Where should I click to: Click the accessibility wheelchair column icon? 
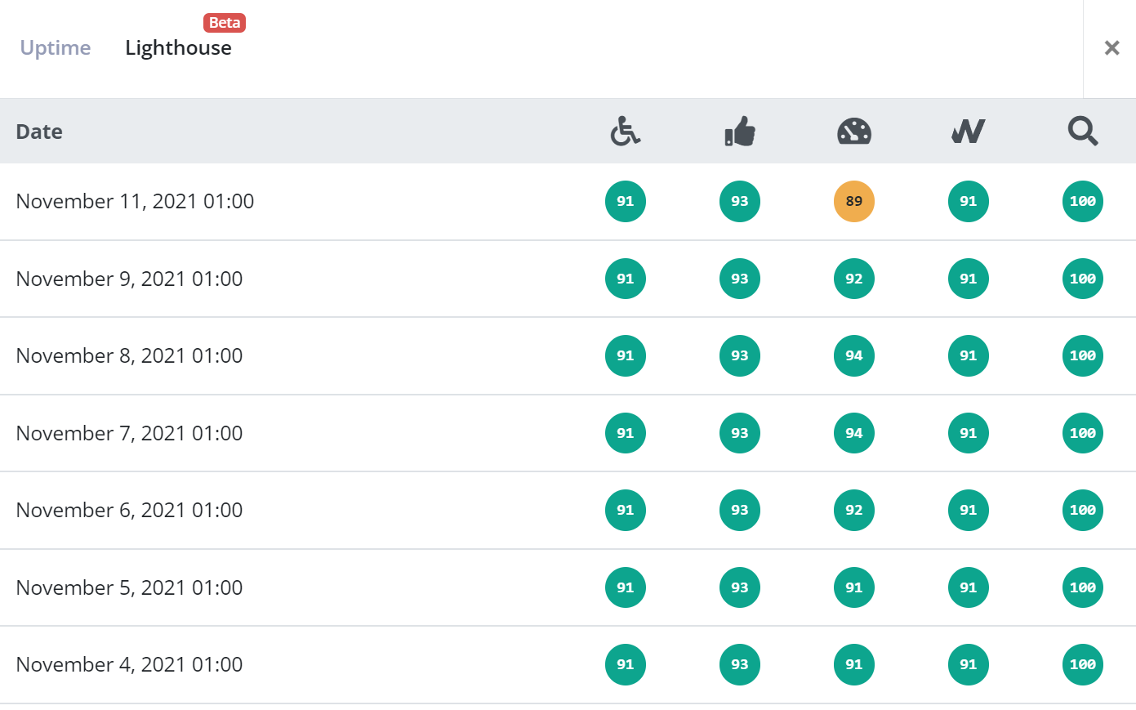coord(625,131)
